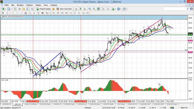194x109 pixels.
Task: Select the vertical line tool
Action: [x=13, y=13]
